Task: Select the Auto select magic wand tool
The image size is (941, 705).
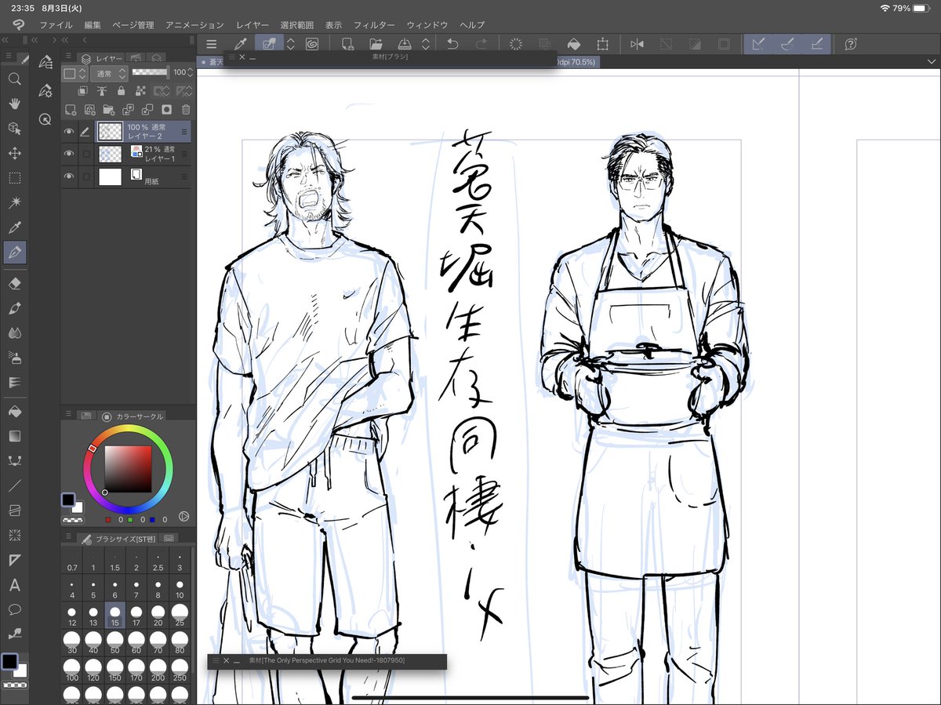Action: pos(14,202)
